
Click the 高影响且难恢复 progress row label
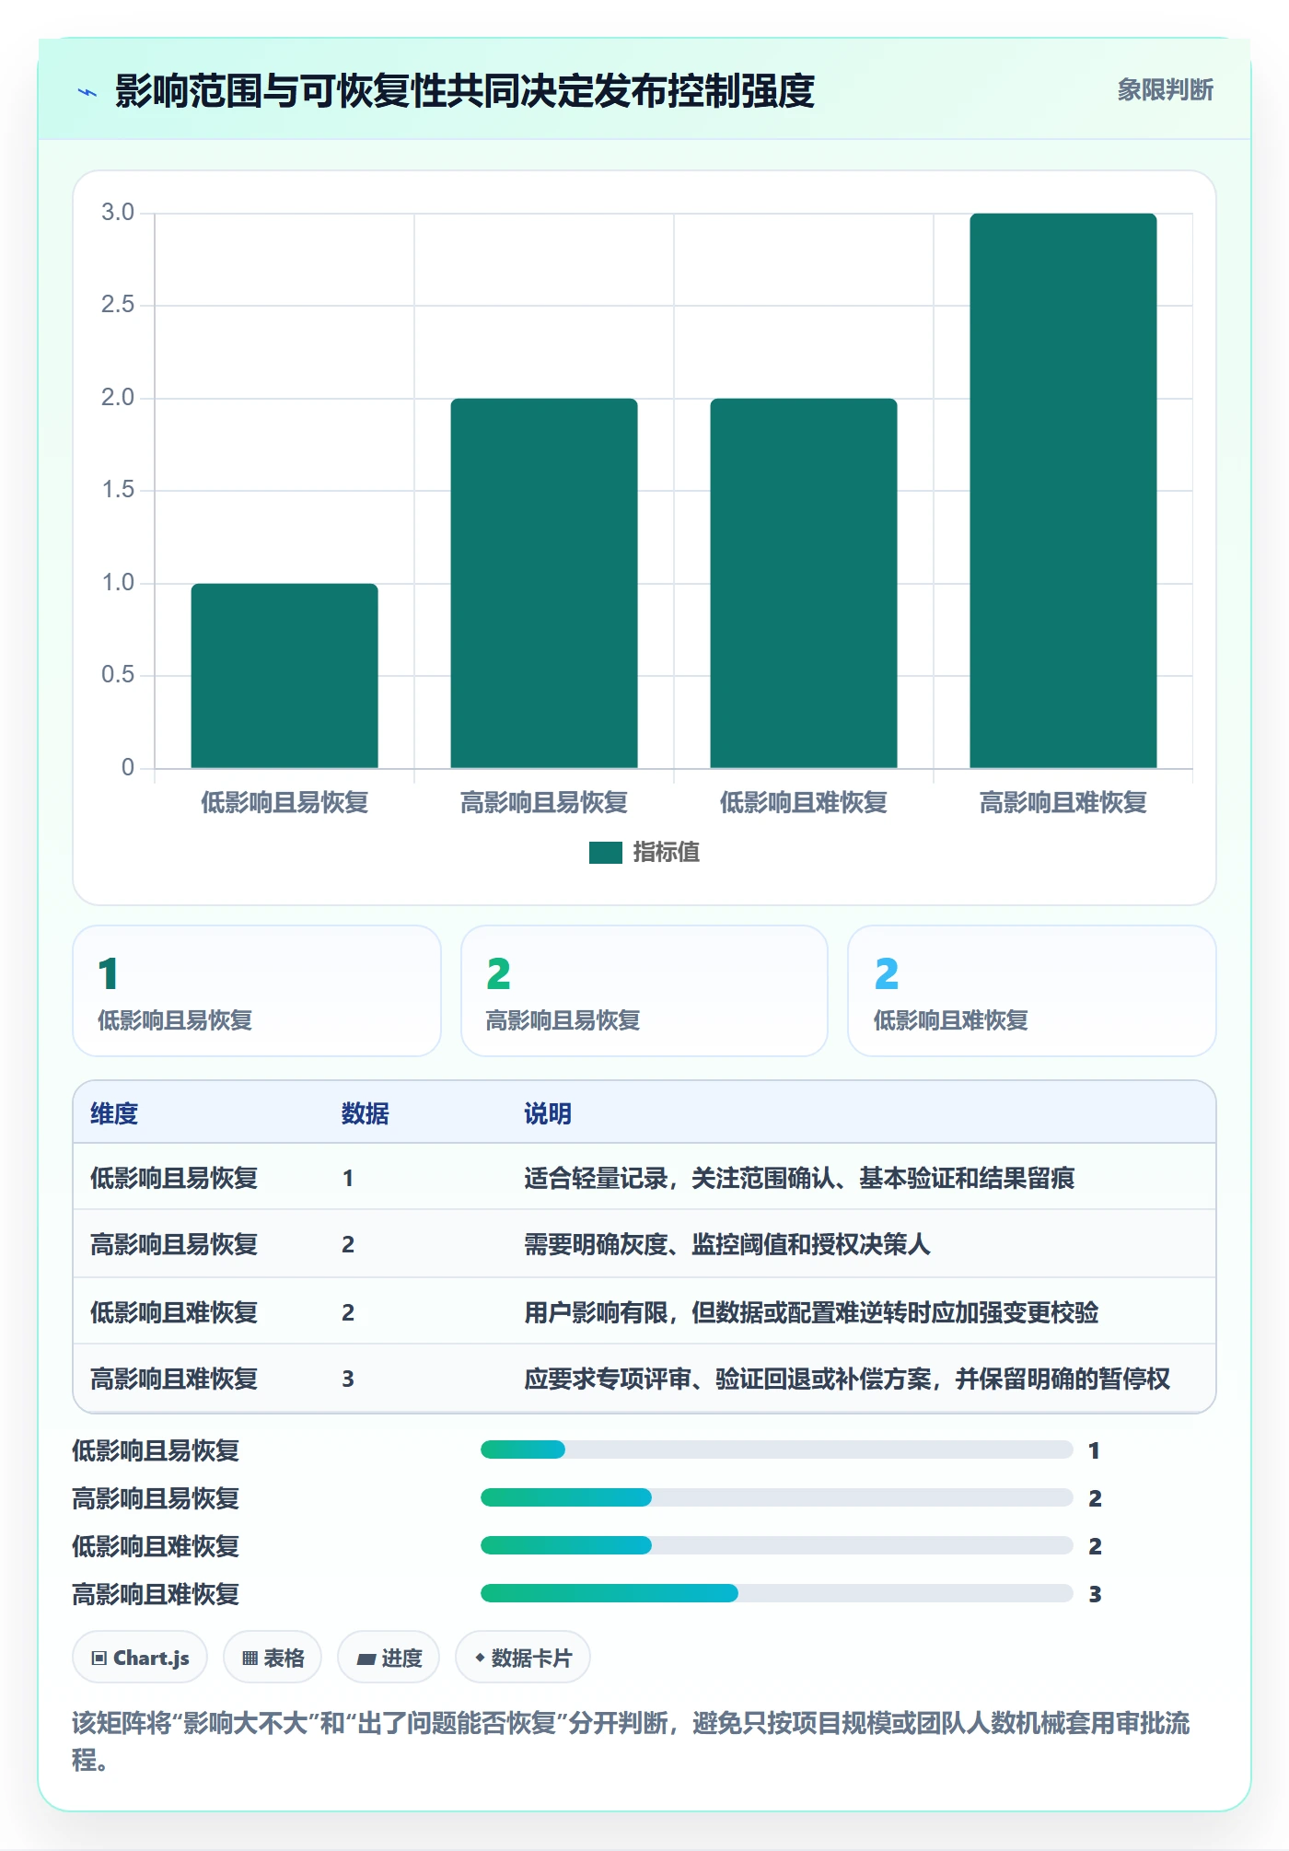tap(156, 1594)
